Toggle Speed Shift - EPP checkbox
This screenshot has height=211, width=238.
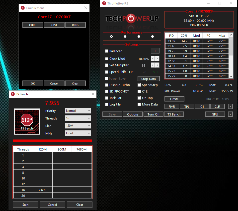tap(107, 72)
